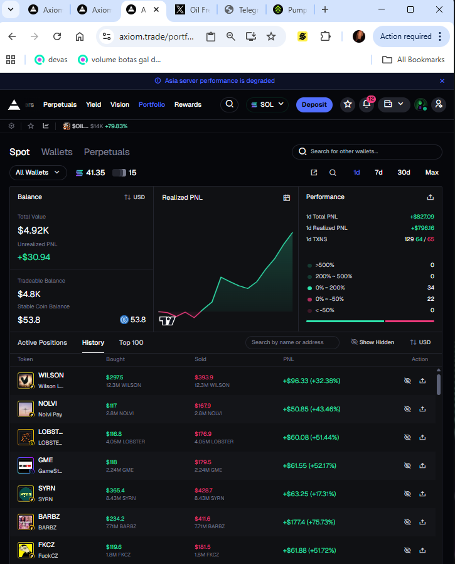Go to Yield in the navbar
455x564 pixels.
coord(94,105)
